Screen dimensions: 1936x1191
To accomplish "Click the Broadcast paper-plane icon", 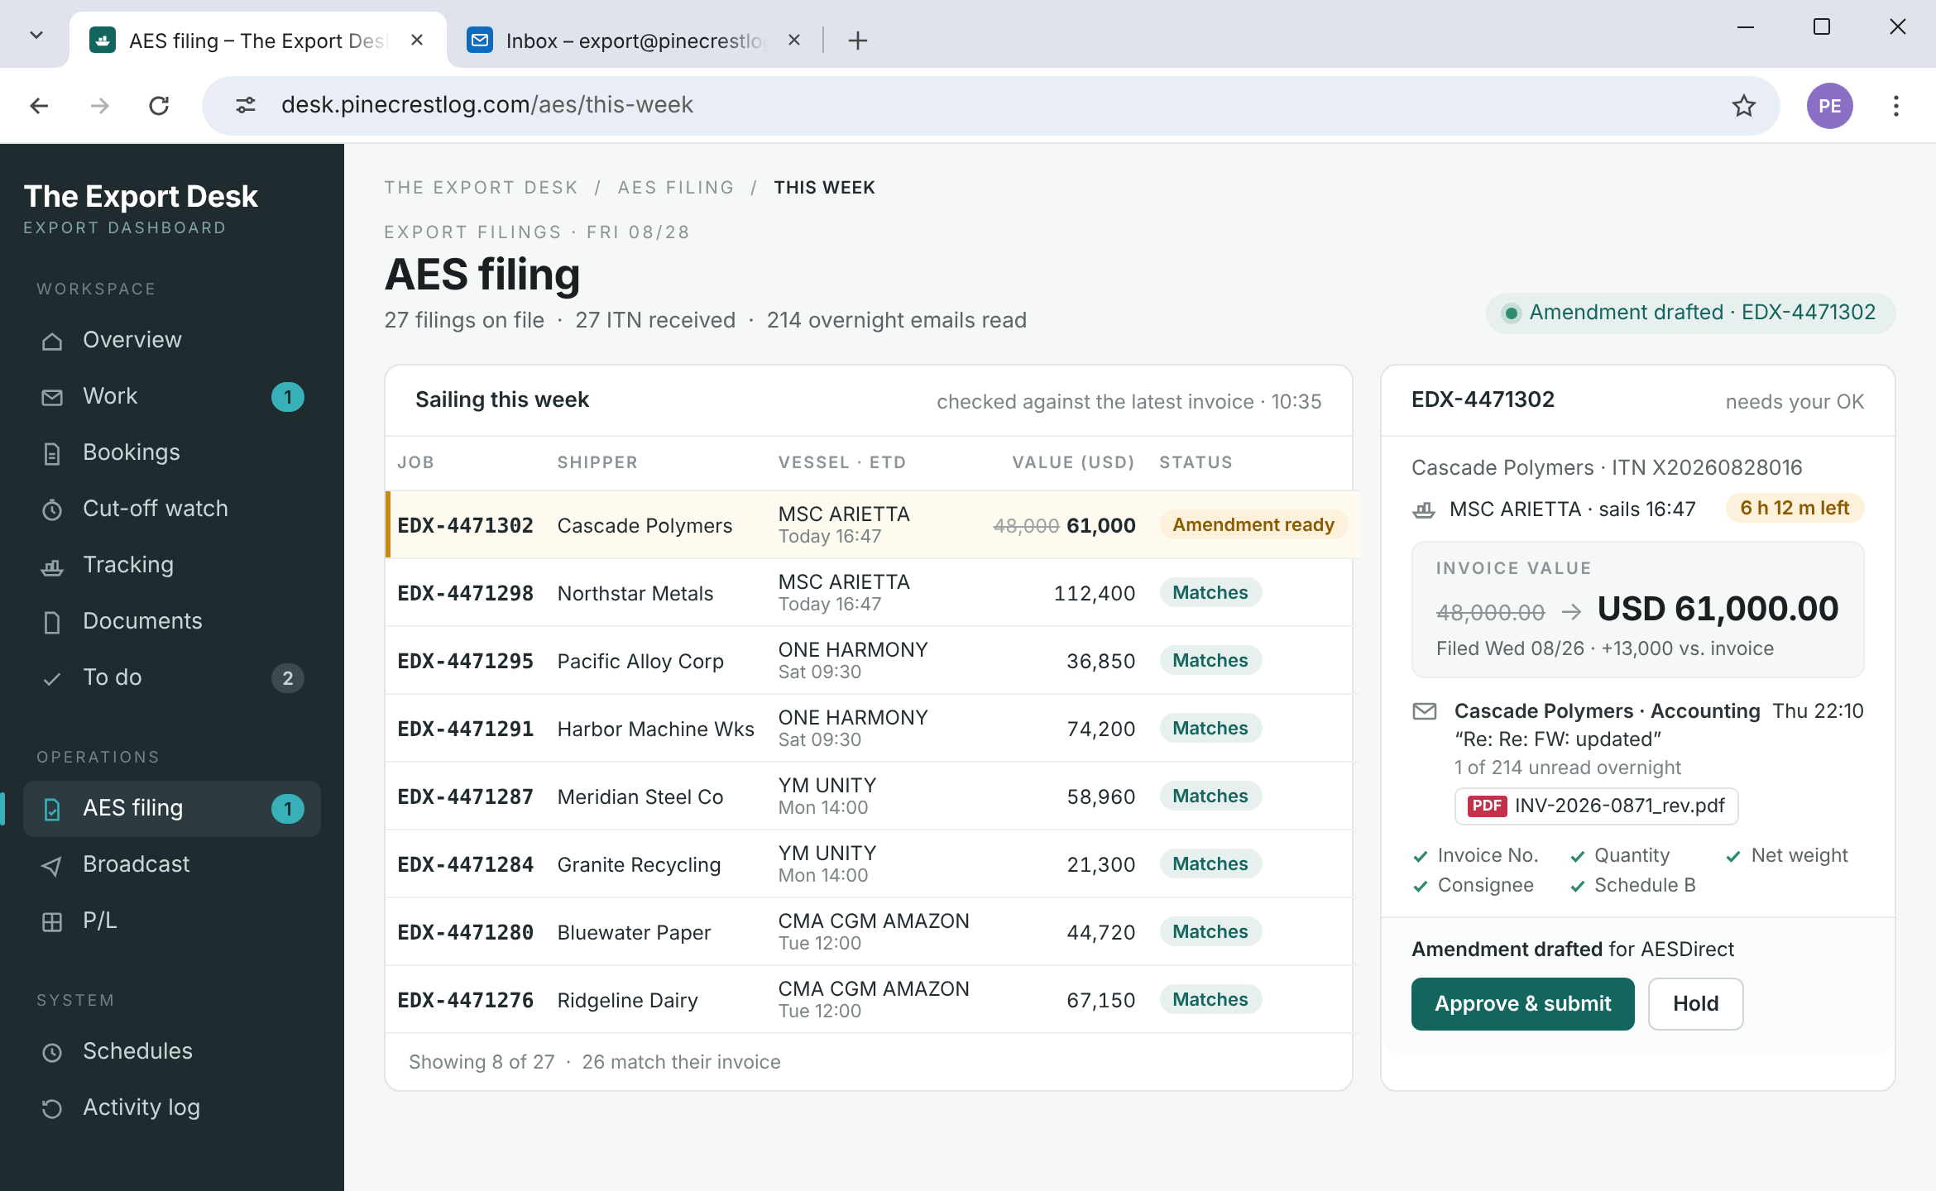I will 52,865.
